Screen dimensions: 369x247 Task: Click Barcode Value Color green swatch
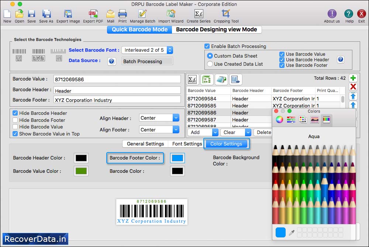pos(81,171)
